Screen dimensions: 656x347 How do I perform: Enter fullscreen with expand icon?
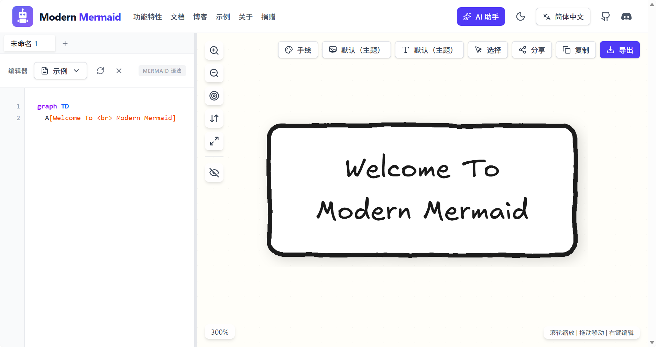coord(214,141)
